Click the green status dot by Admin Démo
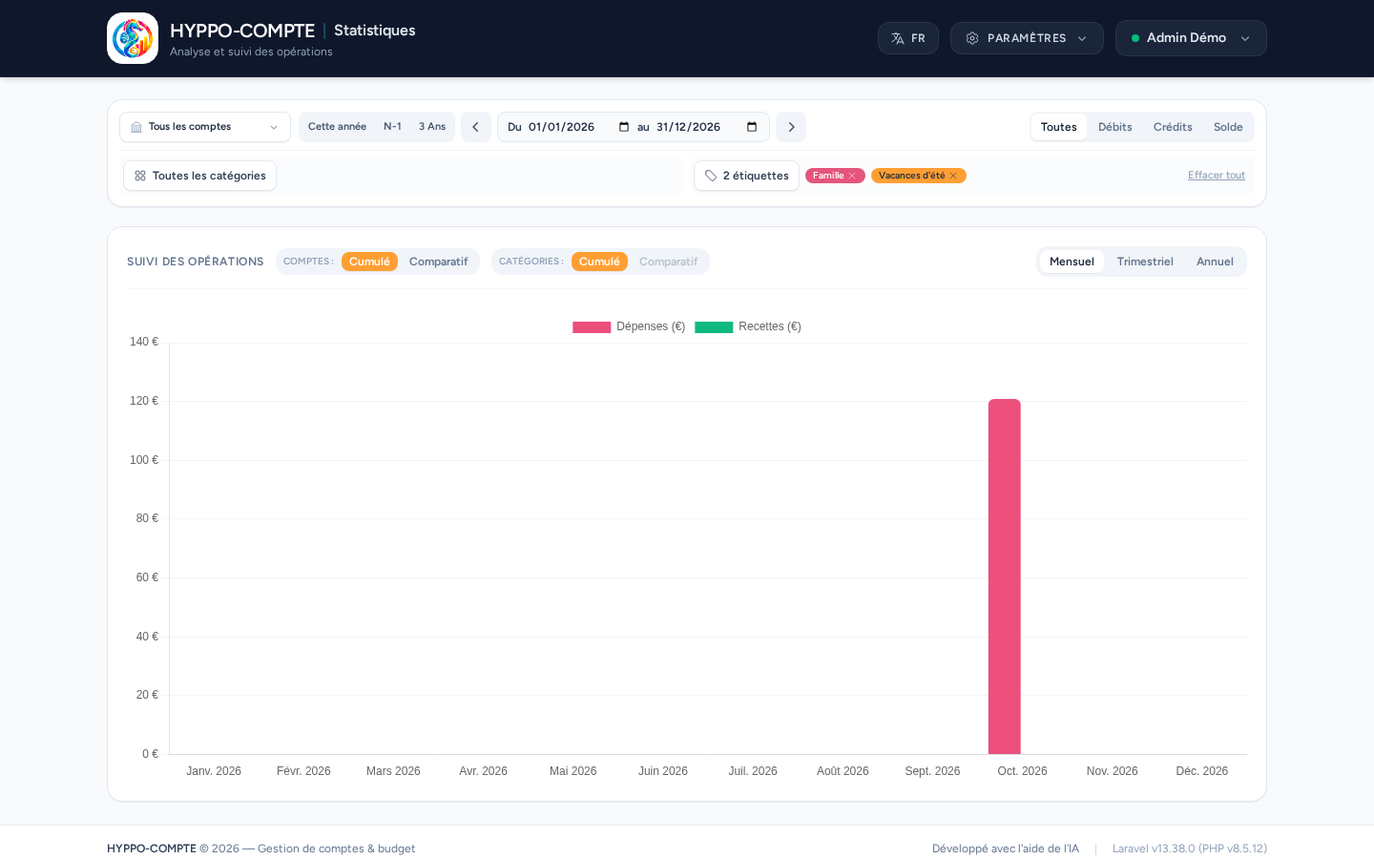 pyautogui.click(x=1135, y=38)
